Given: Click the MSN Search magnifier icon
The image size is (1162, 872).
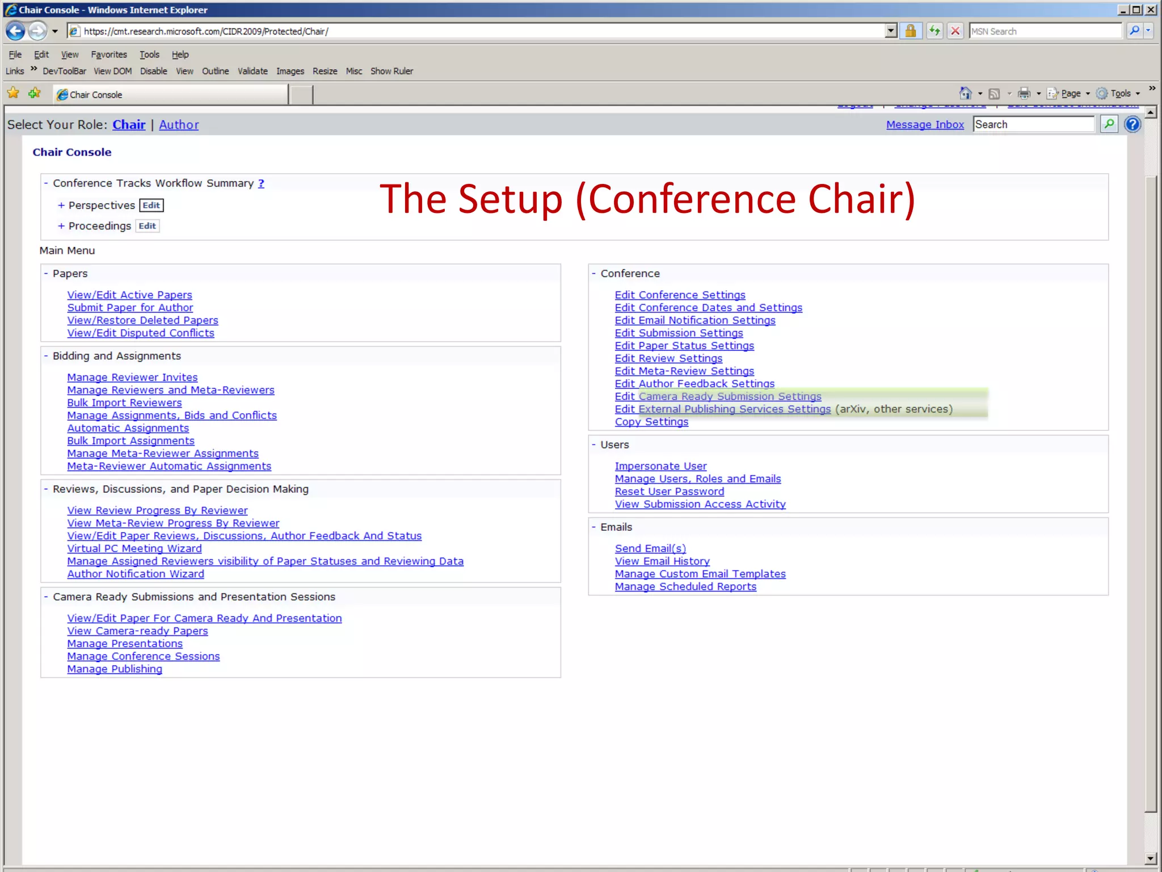Looking at the screenshot, I should (x=1134, y=31).
